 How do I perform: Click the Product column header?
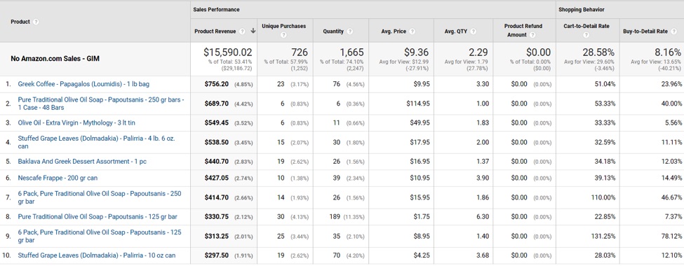[20, 22]
